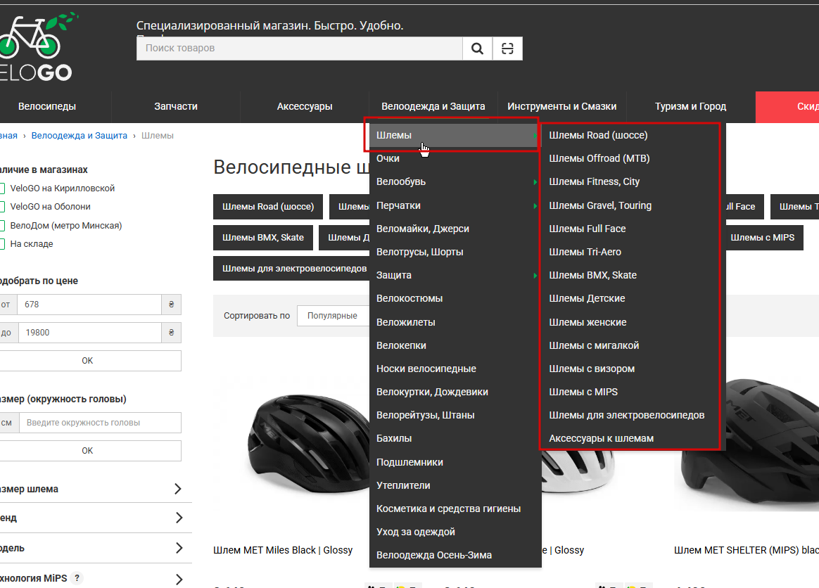Click the minimum price field showing 678

tap(89, 305)
